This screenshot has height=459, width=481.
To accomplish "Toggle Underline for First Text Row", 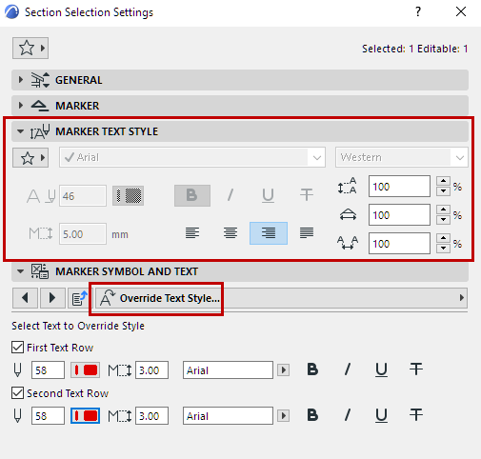I will pyautogui.click(x=381, y=369).
